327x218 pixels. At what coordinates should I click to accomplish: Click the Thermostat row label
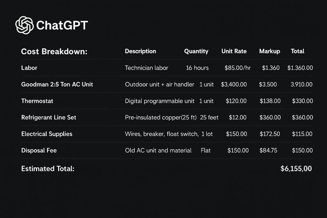[37, 101]
